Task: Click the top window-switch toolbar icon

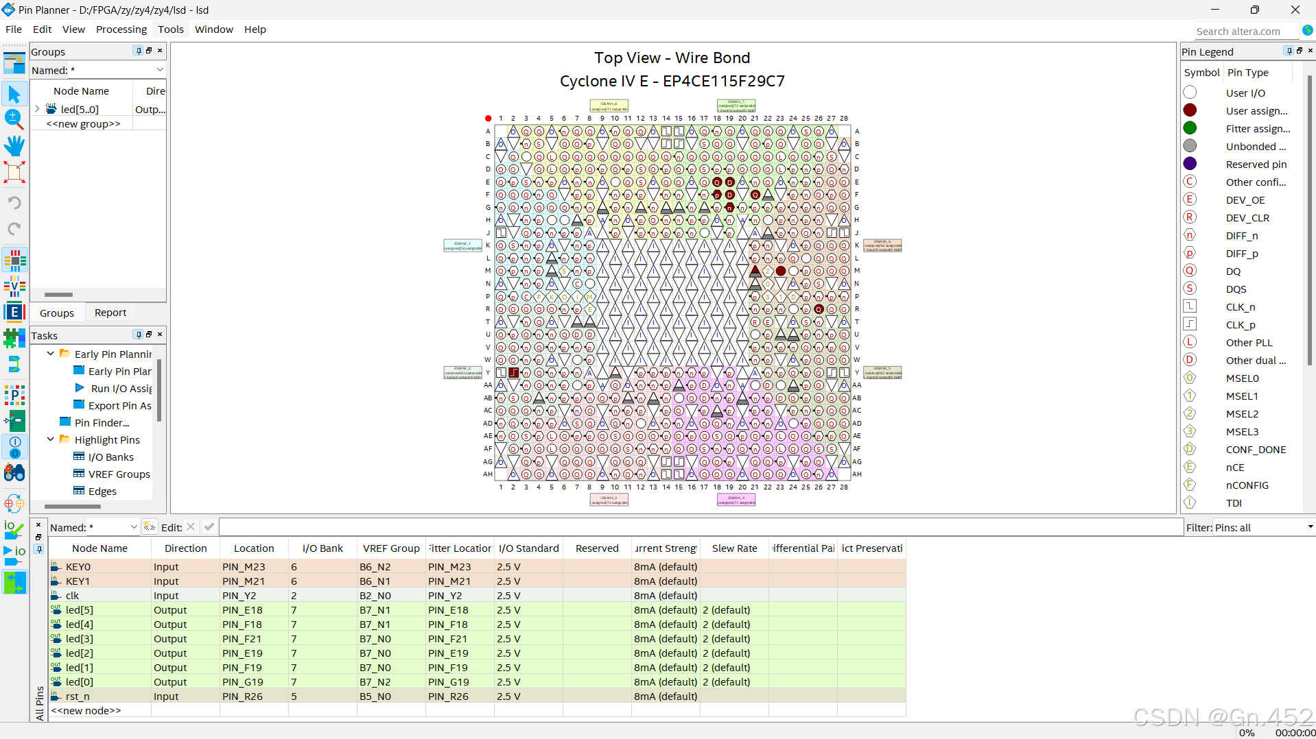Action: pyautogui.click(x=14, y=63)
